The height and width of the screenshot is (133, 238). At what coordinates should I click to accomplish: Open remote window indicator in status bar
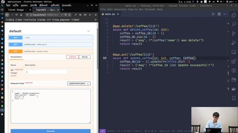pyautogui.click(x=103, y=131)
